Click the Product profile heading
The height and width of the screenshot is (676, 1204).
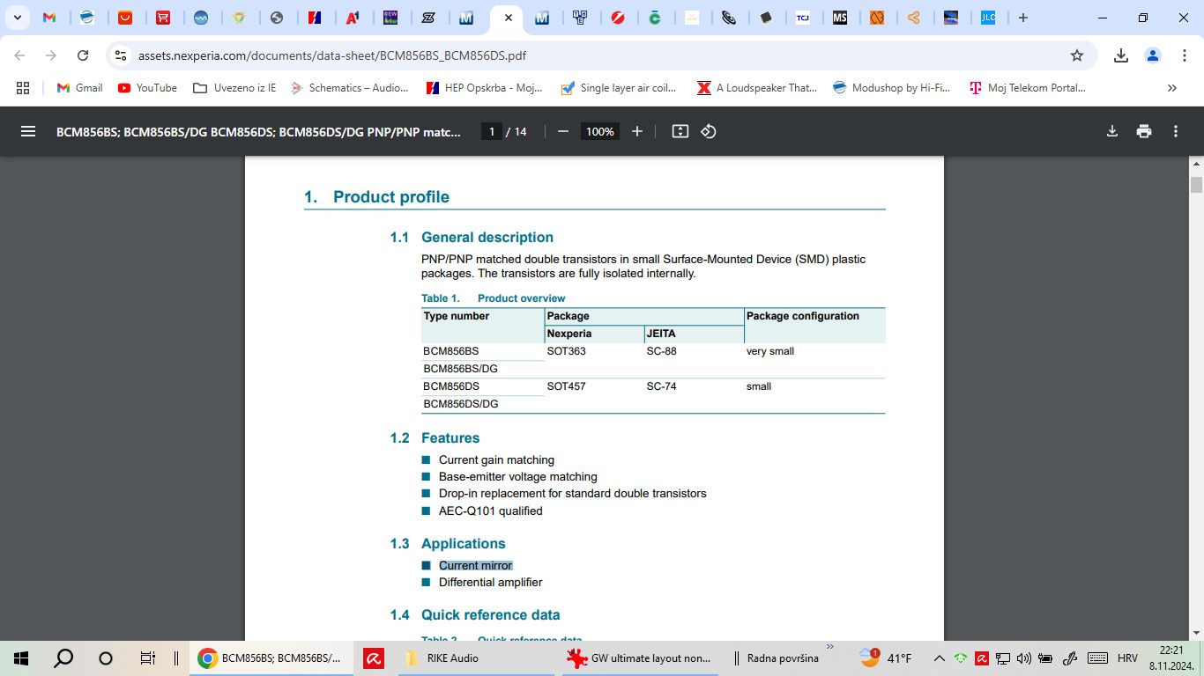391,197
